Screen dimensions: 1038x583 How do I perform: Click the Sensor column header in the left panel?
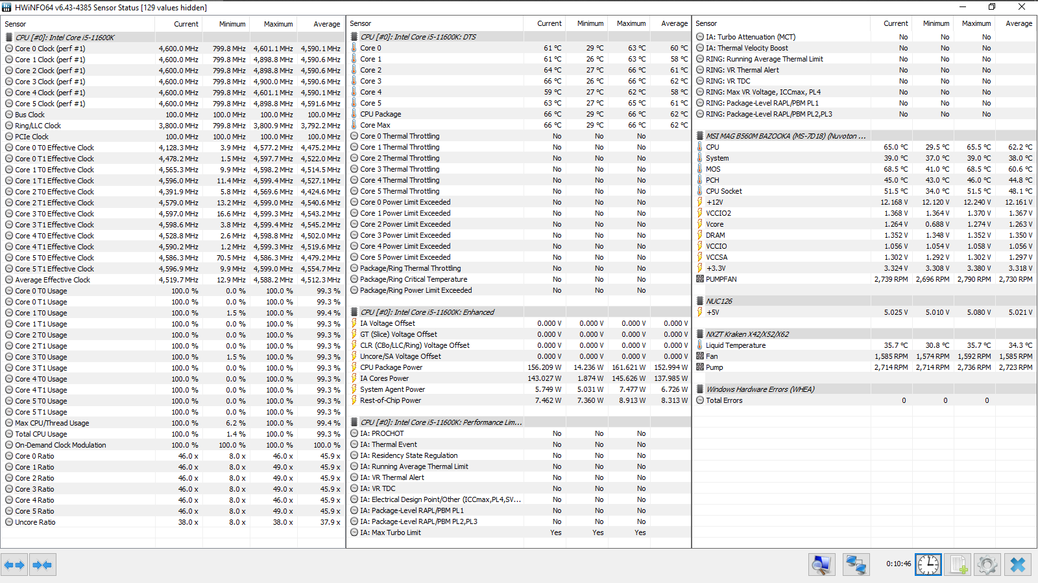coord(78,24)
